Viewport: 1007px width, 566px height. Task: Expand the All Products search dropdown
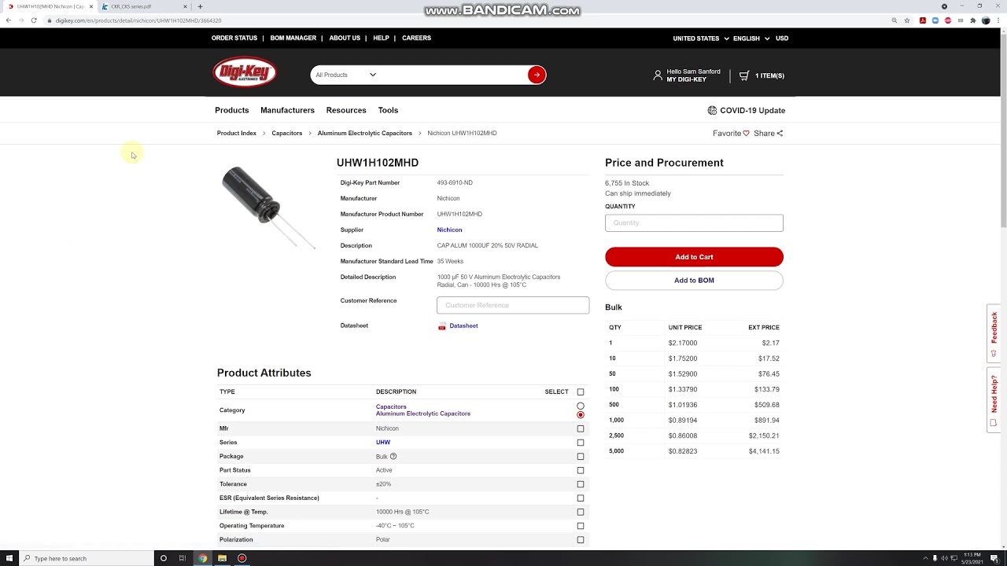(346, 75)
